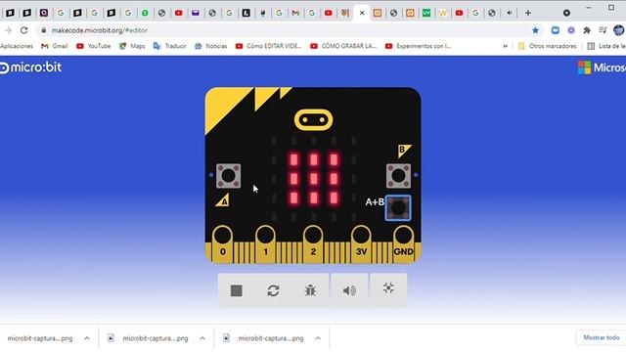626x352 pixels.
Task: Switch to the black L icon tab
Action: tap(246, 13)
